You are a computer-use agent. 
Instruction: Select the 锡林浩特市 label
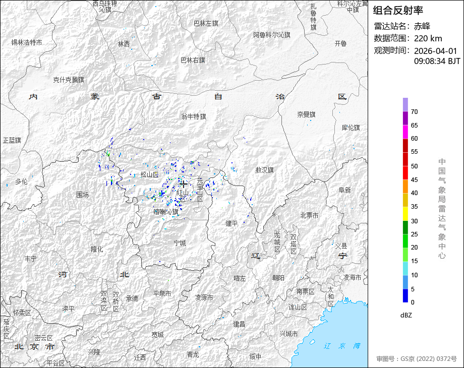pyautogui.click(x=27, y=42)
